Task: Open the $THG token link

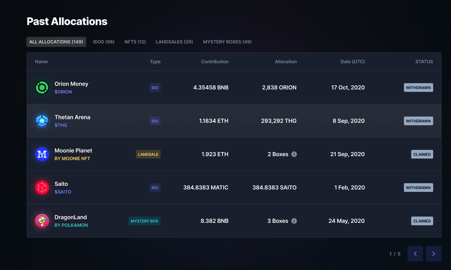Action: click(x=61, y=125)
